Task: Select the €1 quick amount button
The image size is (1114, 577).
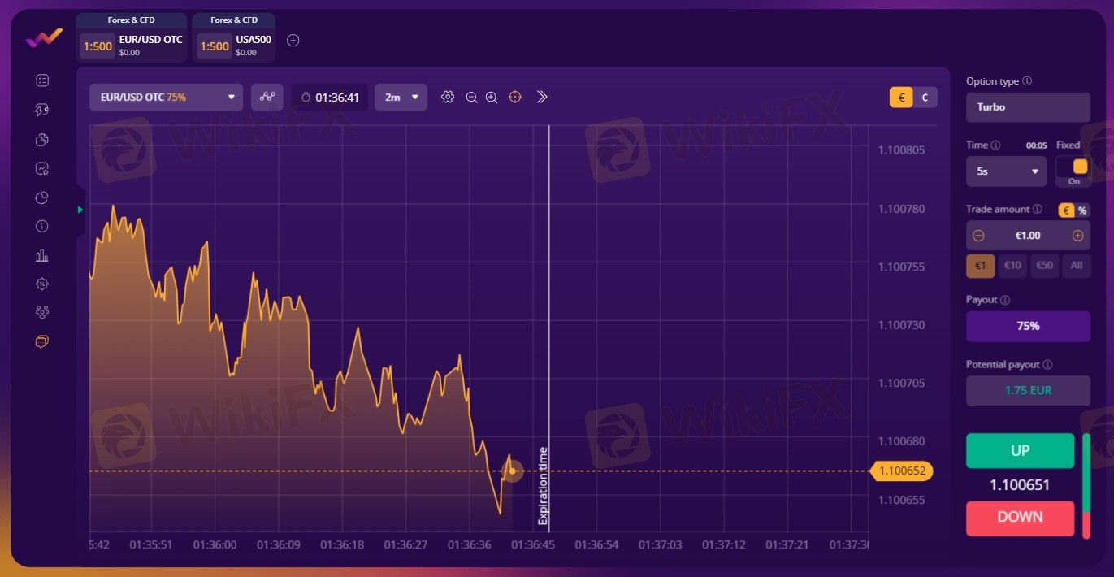Action: (980, 266)
